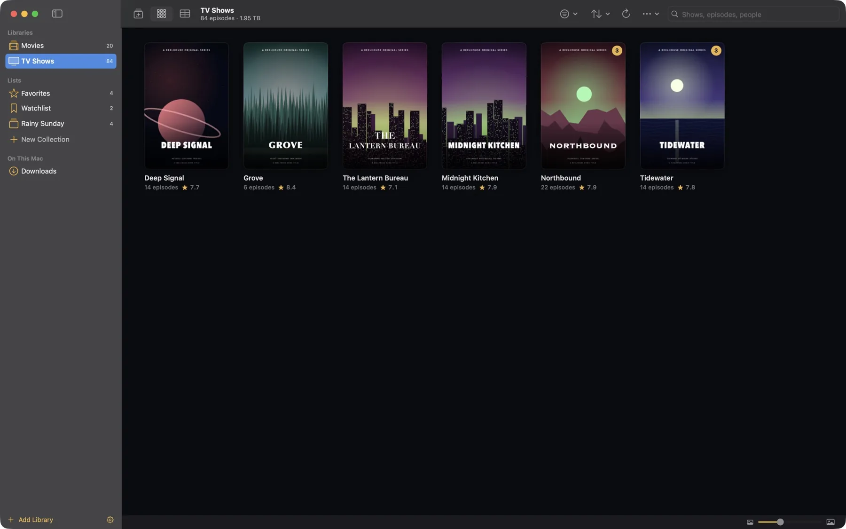Click the search magnifier icon
This screenshot has height=529, width=846.
[x=675, y=14]
